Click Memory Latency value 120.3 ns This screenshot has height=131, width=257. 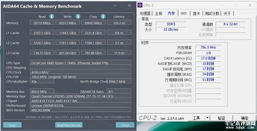tap(119, 22)
